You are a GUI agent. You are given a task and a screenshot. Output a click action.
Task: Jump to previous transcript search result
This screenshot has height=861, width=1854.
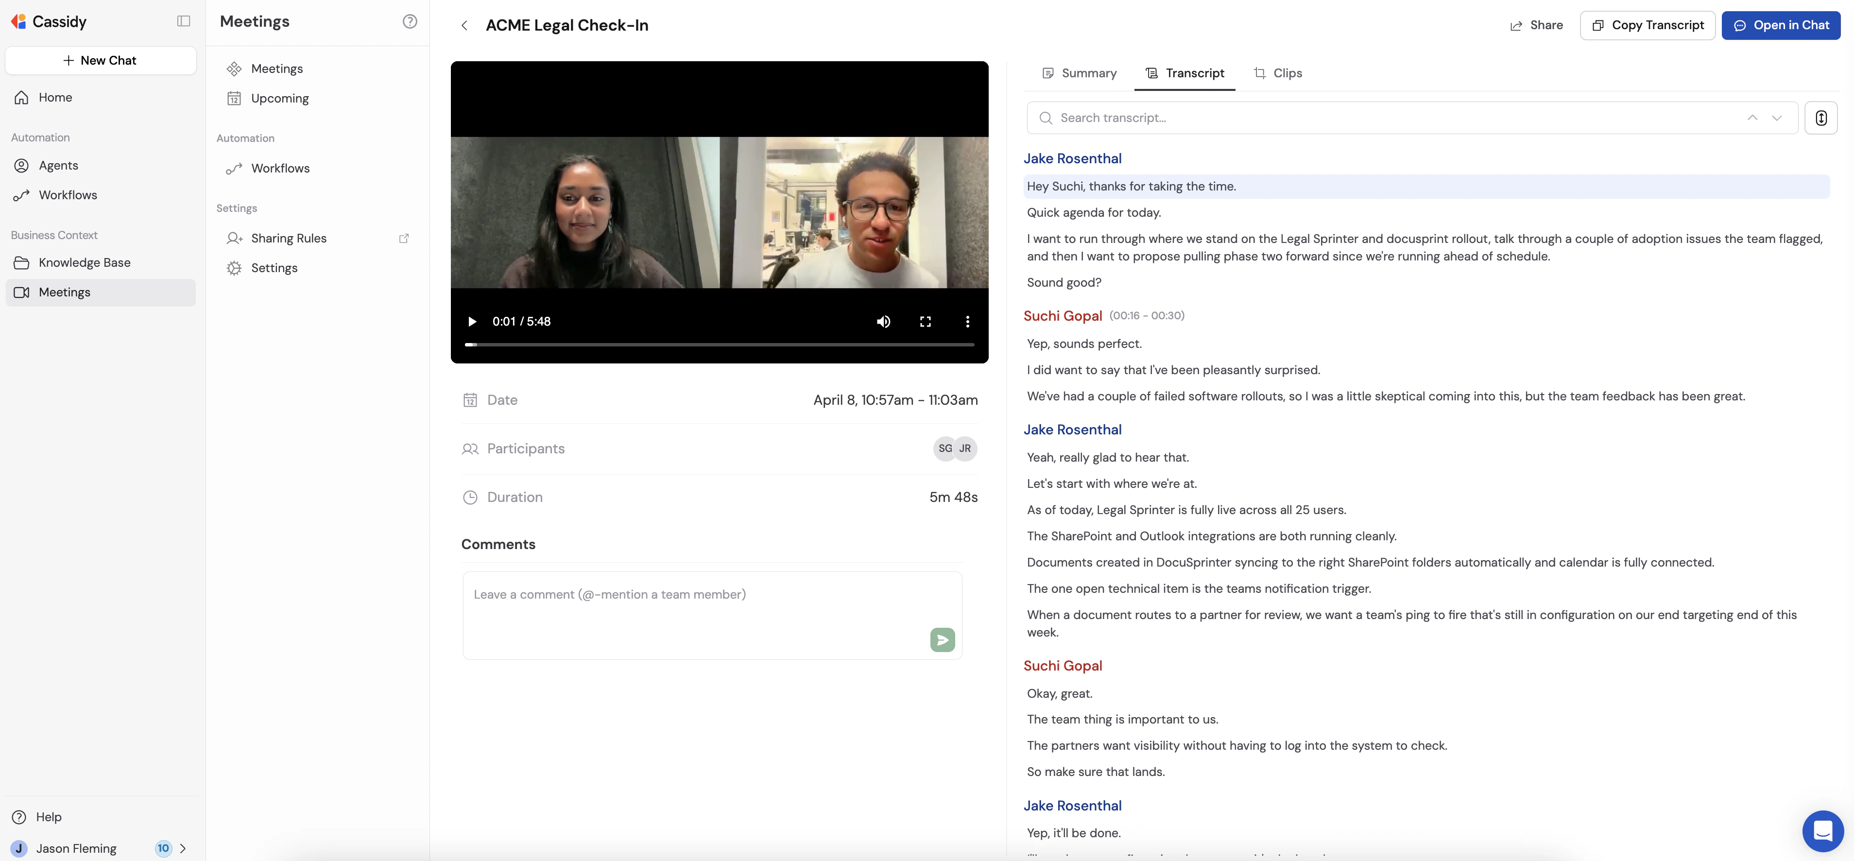1752,118
